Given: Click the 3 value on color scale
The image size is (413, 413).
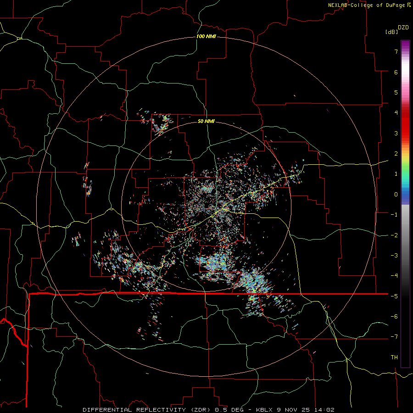Looking at the screenshot, I should click(396, 133).
